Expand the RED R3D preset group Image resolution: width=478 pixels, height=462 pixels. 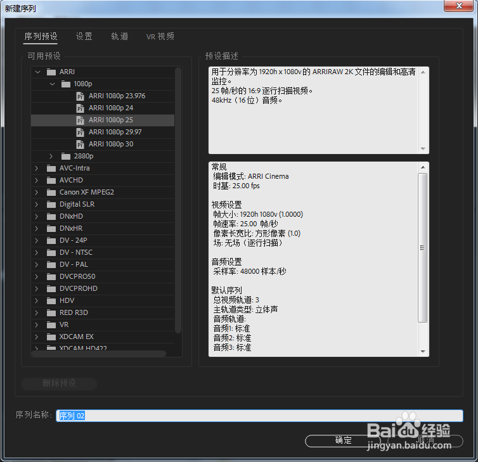coord(37,312)
